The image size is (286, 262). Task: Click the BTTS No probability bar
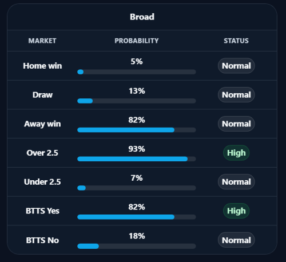pos(137,246)
